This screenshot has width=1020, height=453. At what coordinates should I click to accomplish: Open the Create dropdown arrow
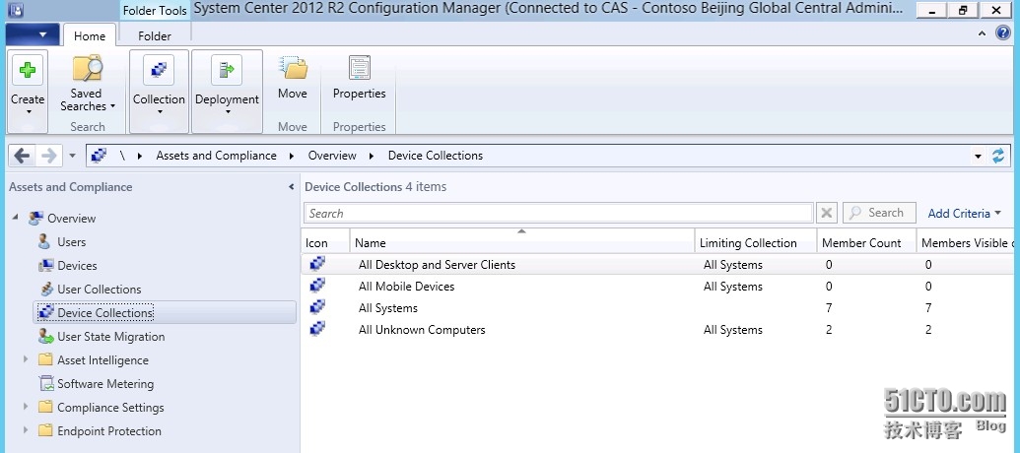point(28,112)
